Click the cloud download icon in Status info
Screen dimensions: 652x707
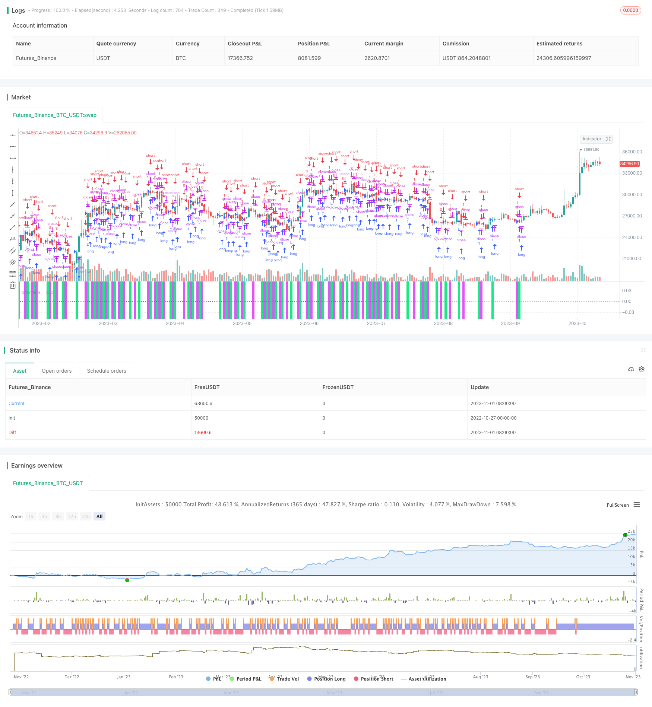point(631,369)
